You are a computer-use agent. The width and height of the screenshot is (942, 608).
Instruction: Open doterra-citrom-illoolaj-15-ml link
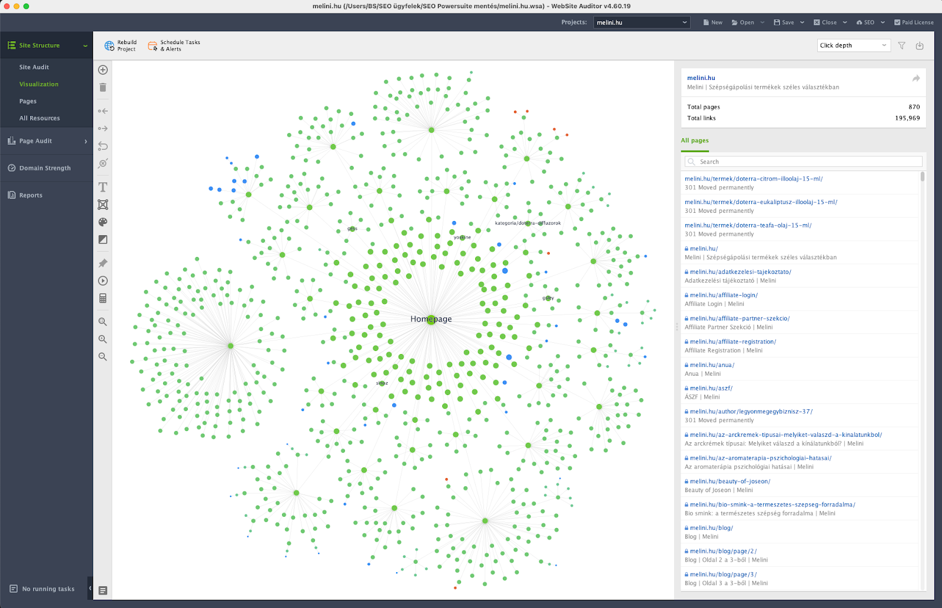click(x=754, y=179)
